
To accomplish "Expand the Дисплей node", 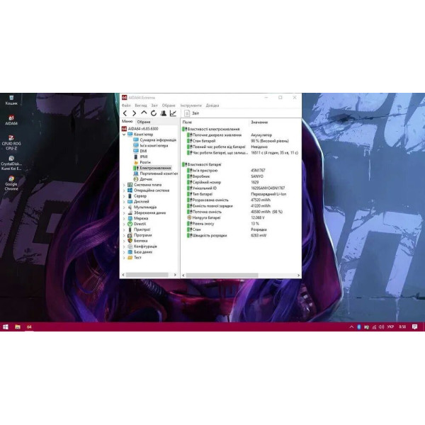I will [124, 202].
